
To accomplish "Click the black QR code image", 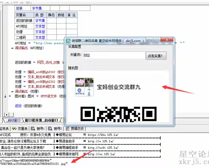I will [x=118, y=114].
